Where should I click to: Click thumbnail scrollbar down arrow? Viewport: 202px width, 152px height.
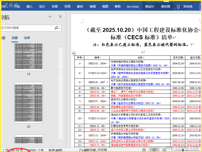click(61, 141)
